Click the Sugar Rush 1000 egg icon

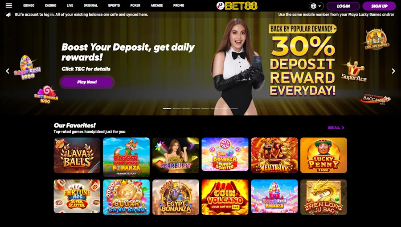click(x=27, y=68)
